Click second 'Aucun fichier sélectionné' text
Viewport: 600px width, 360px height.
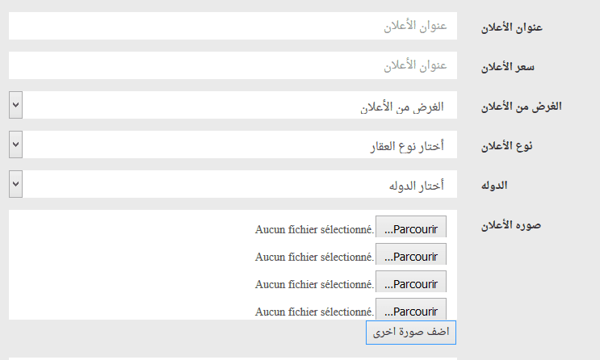click(x=314, y=257)
